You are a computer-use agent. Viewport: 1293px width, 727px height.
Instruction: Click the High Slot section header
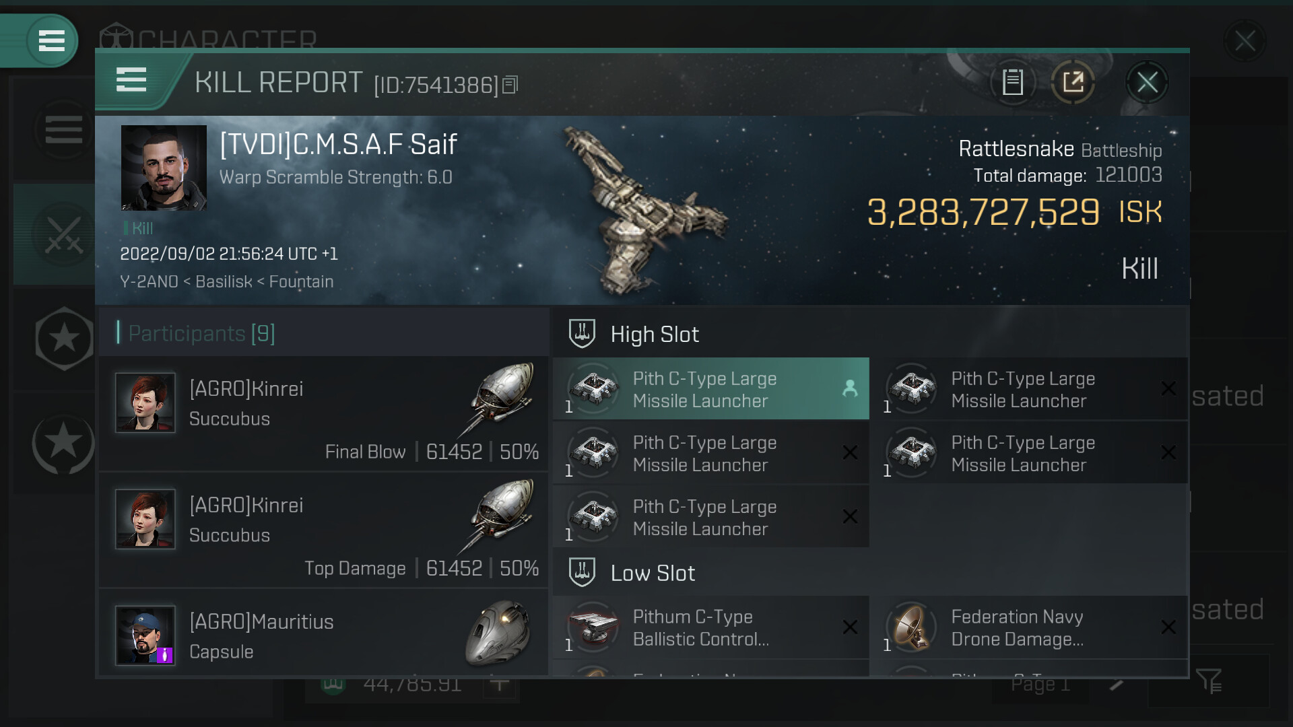point(654,335)
